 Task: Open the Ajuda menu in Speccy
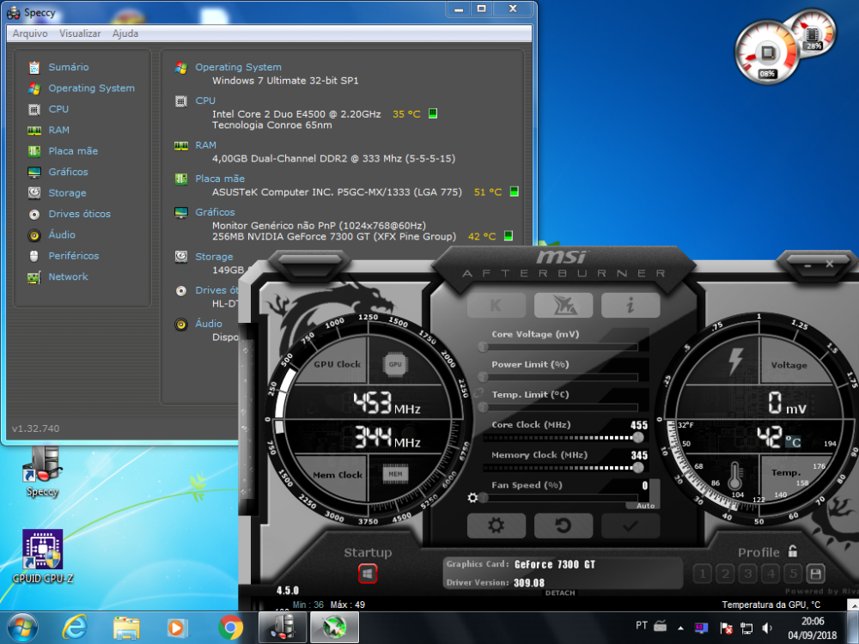point(125,33)
